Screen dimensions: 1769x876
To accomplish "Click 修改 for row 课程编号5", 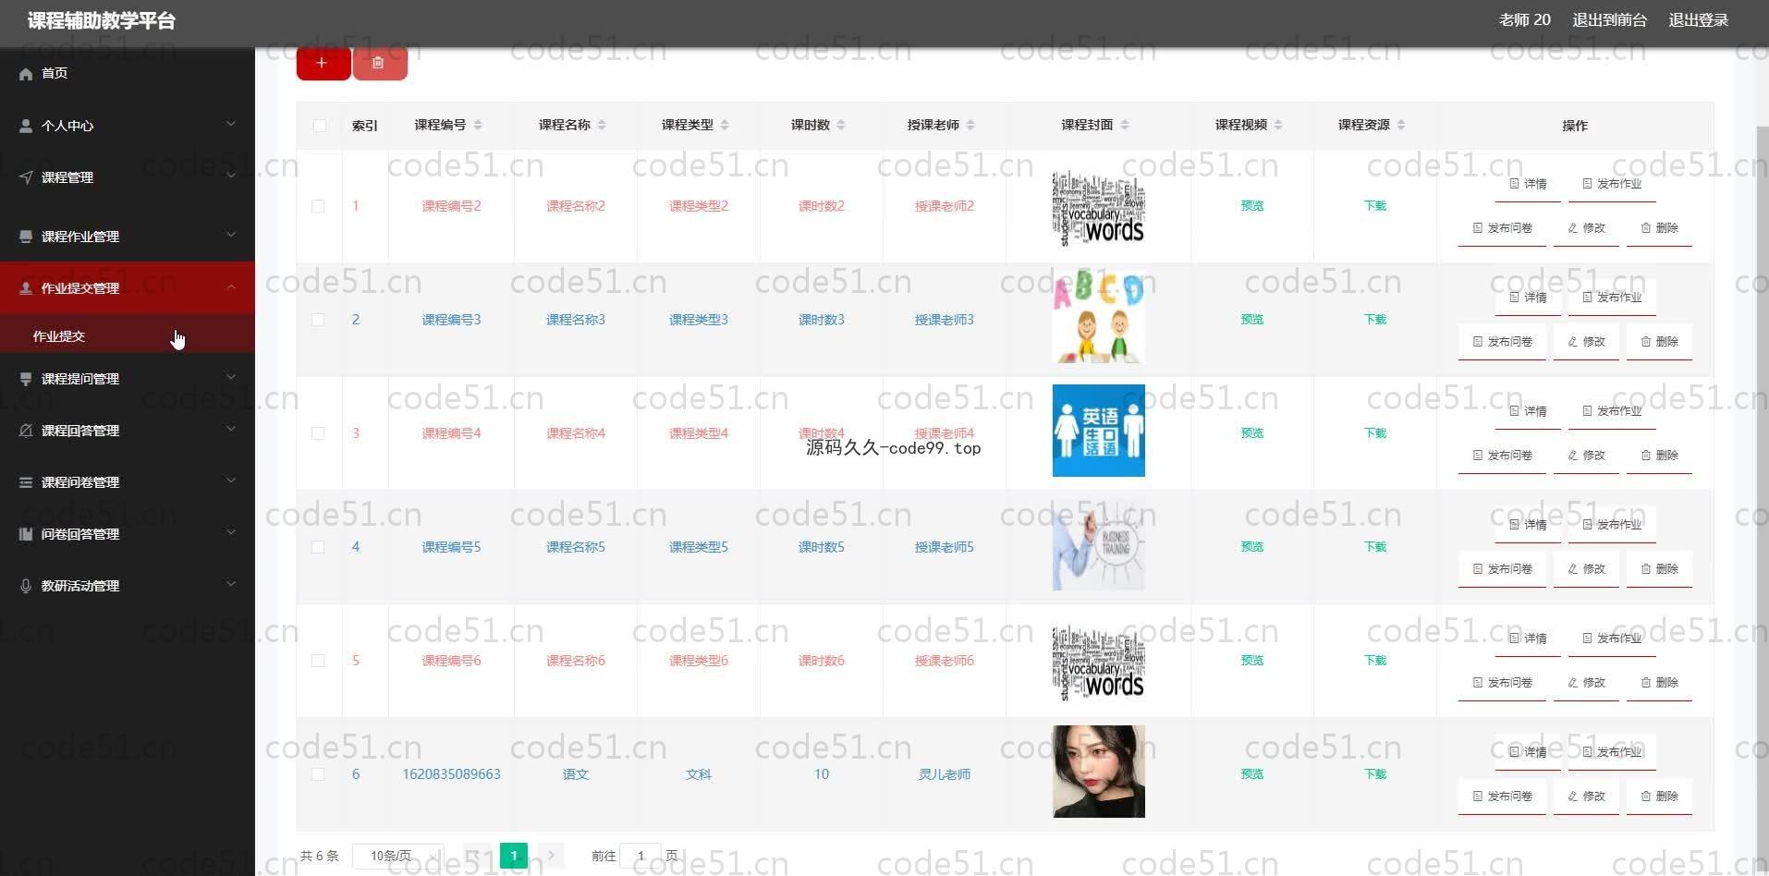I will [x=1586, y=569].
